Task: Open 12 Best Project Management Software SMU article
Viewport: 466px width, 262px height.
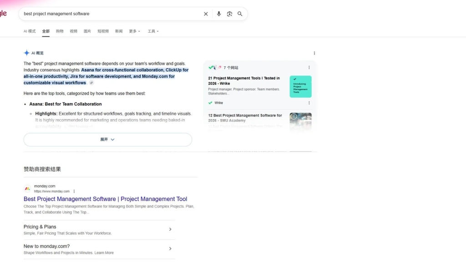Action: (245, 118)
